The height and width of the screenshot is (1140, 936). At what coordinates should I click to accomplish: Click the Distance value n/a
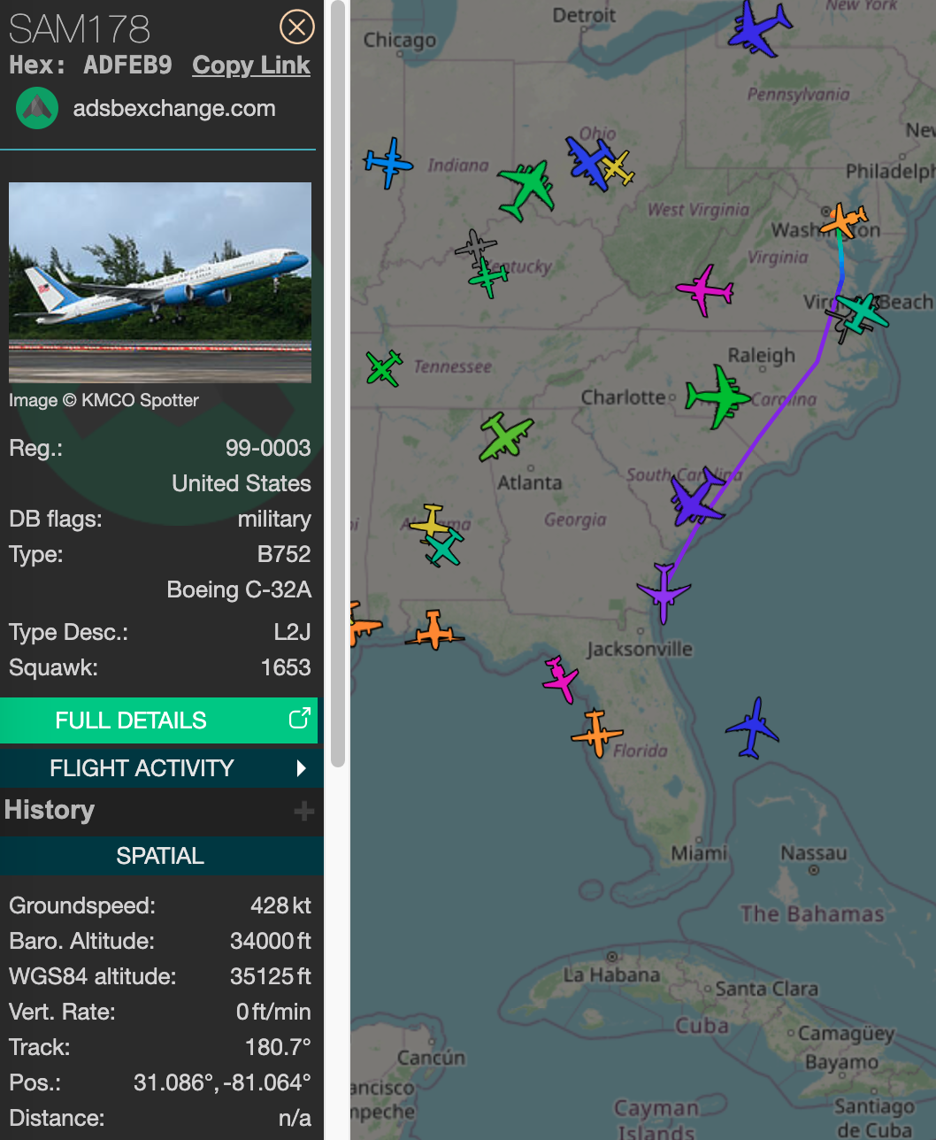[295, 1118]
